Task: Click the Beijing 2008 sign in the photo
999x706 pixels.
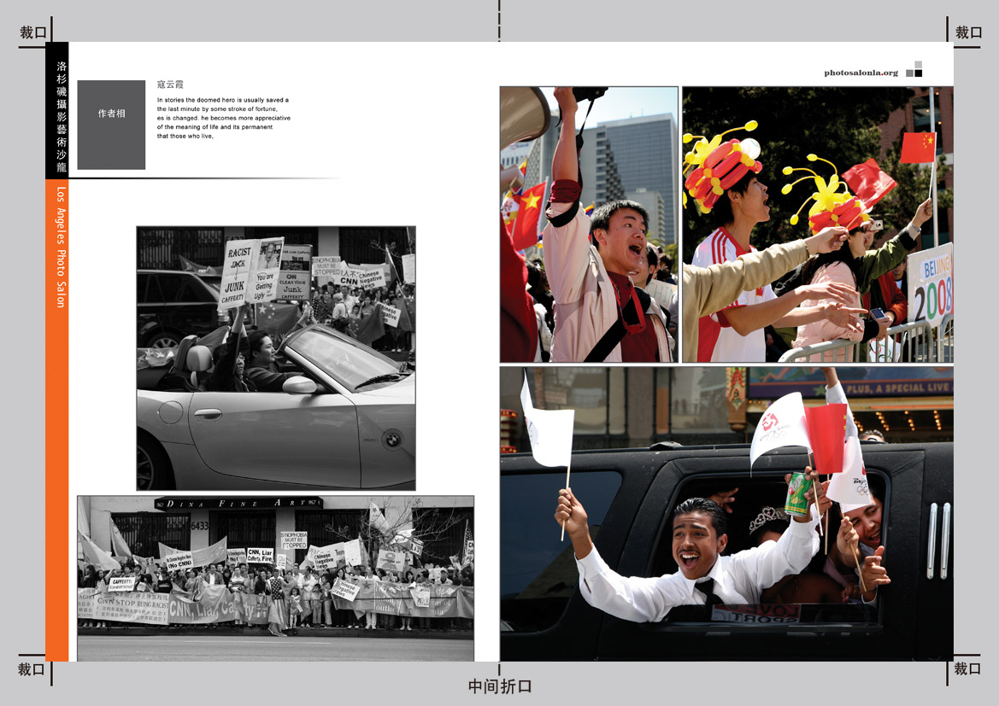Action: tap(930, 287)
